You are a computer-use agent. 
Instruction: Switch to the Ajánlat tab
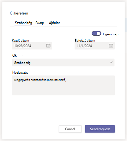coord(54,23)
